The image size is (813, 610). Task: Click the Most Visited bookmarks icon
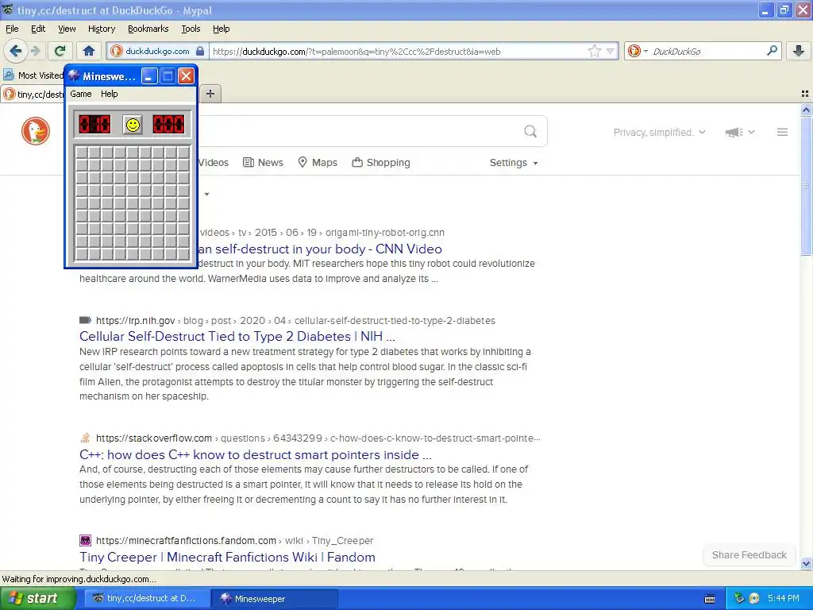(x=8, y=75)
